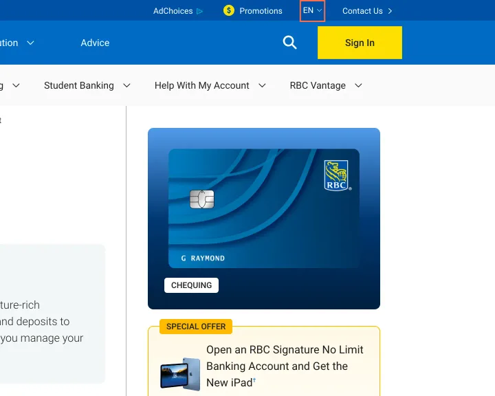Click the iPad offer thumbnail image

[x=180, y=373]
